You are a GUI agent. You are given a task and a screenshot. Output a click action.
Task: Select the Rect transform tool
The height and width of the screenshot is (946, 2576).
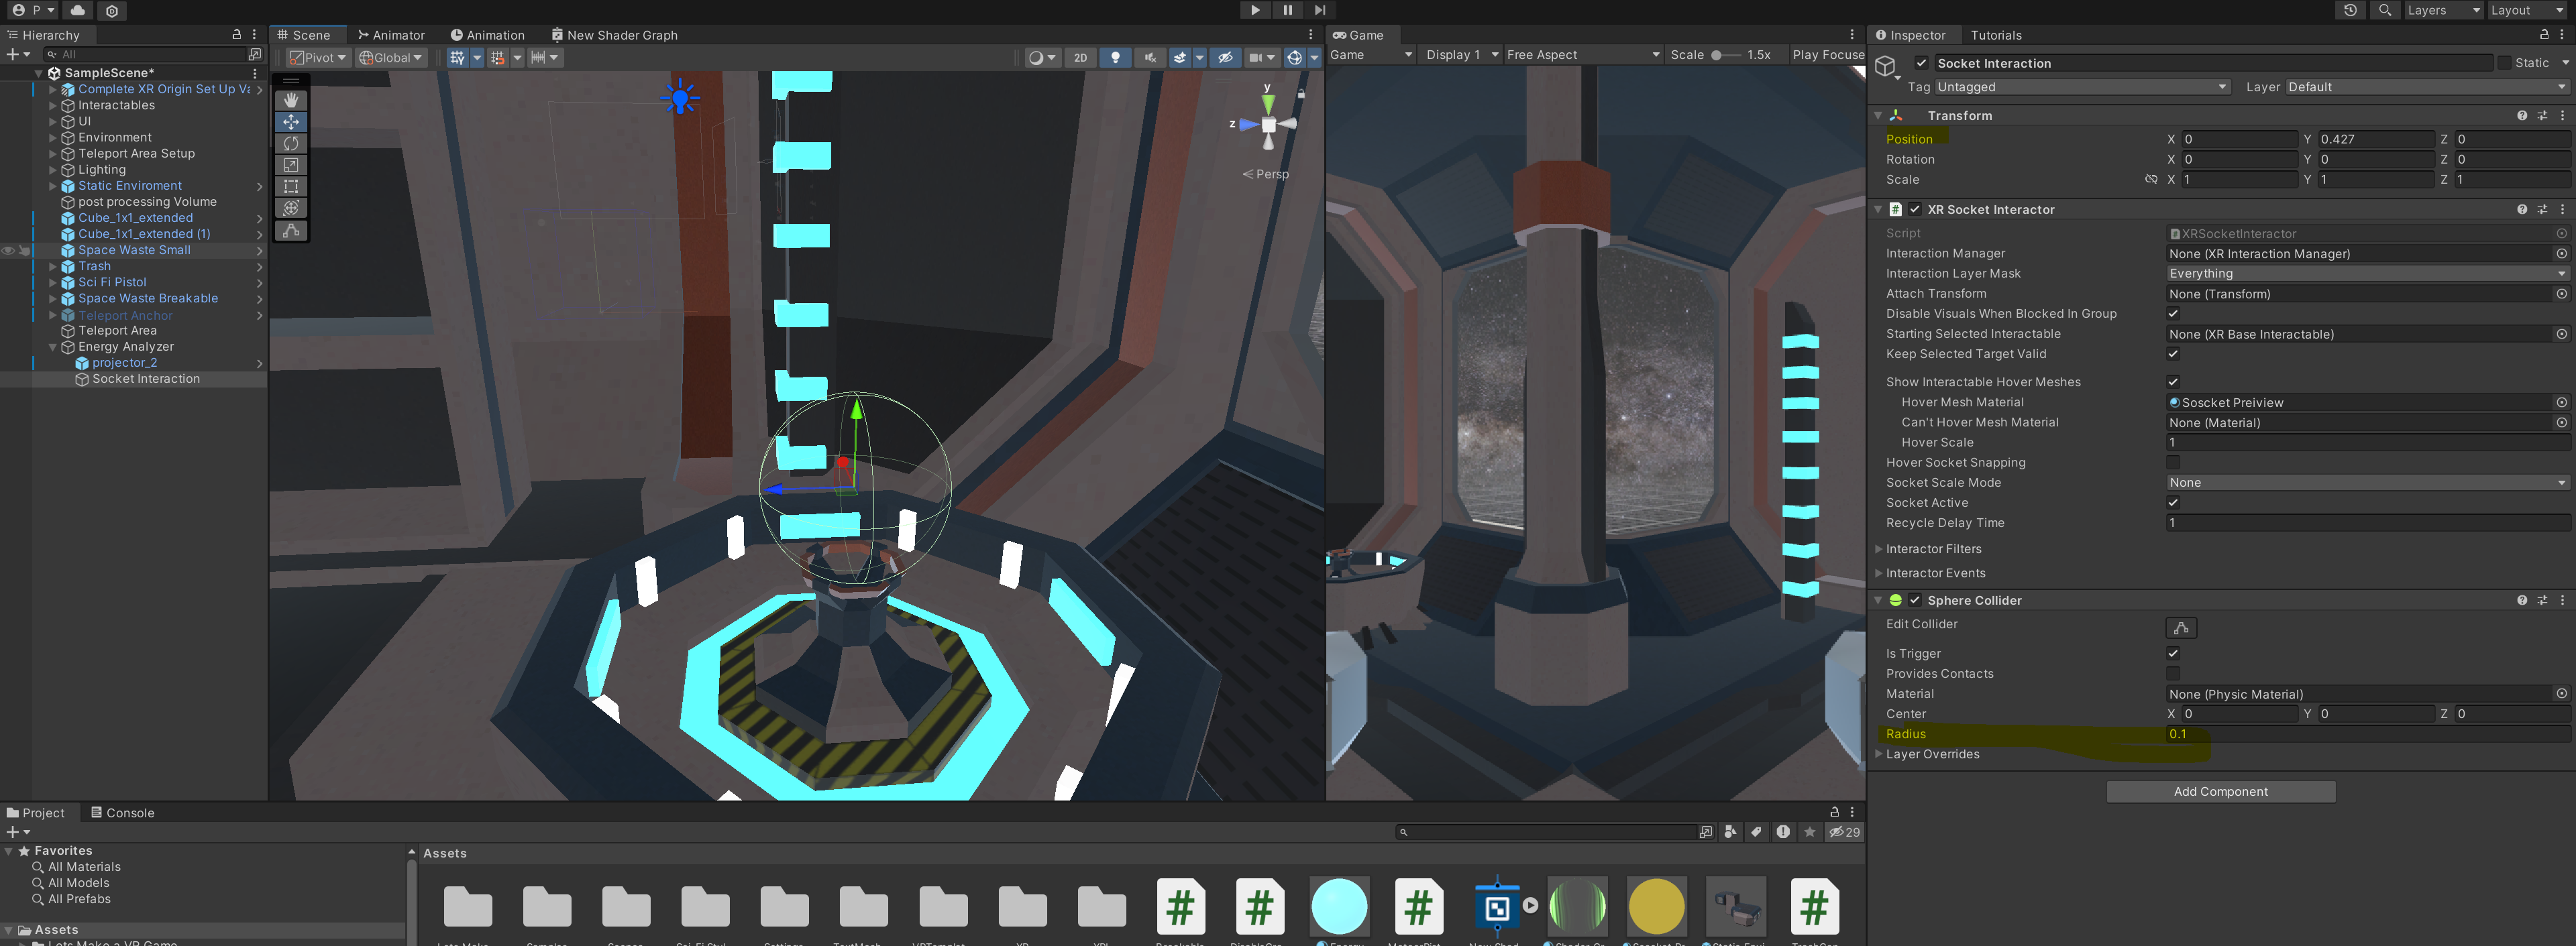(291, 186)
